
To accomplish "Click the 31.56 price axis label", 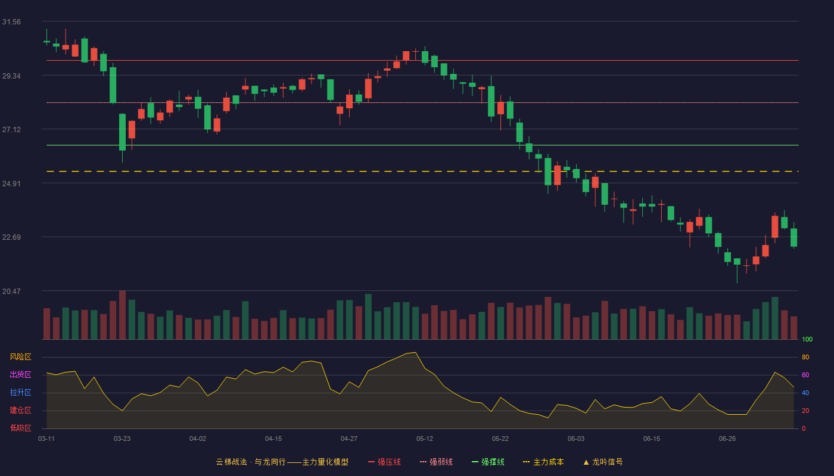I will coord(11,22).
